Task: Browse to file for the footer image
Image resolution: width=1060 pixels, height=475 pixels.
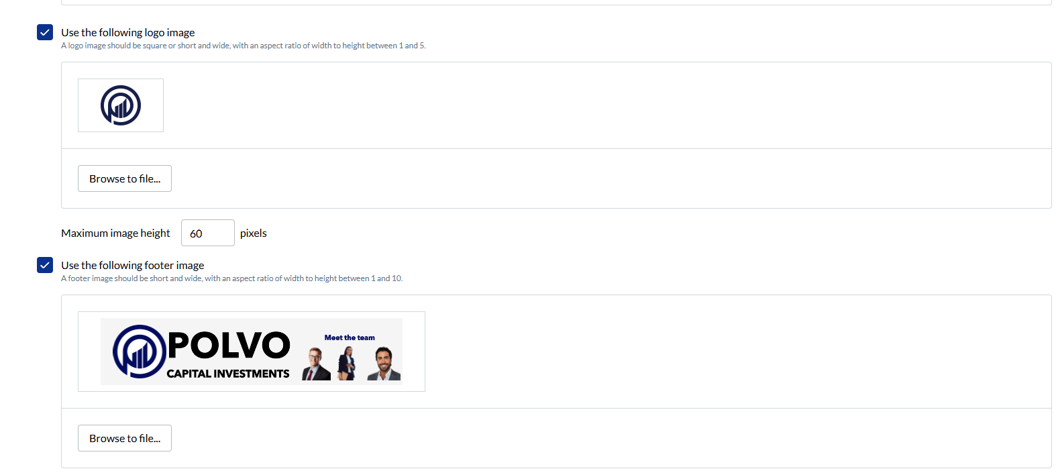Action: (125, 438)
